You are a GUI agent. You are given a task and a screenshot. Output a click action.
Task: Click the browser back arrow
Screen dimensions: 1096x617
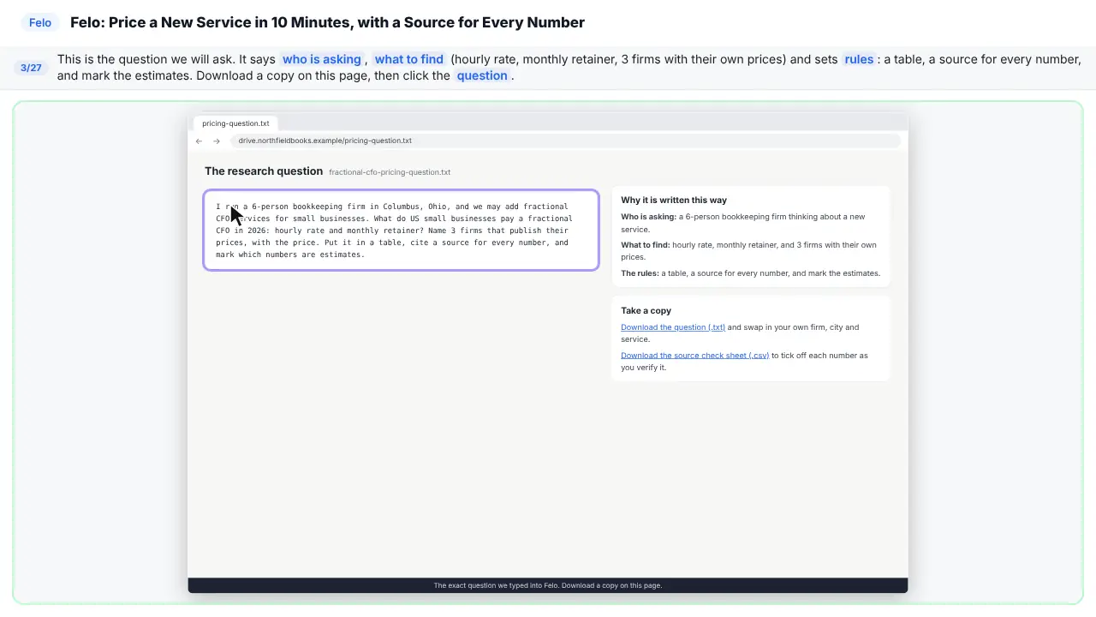199,141
